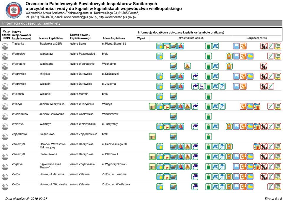Click the 'Wielspin' bathing site name
Screen dimensions: 283x201
[x=45, y=84]
